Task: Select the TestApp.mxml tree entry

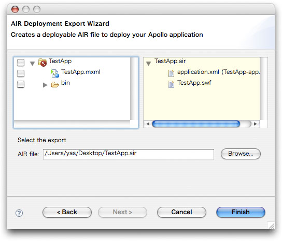Action: pyautogui.click(x=81, y=72)
